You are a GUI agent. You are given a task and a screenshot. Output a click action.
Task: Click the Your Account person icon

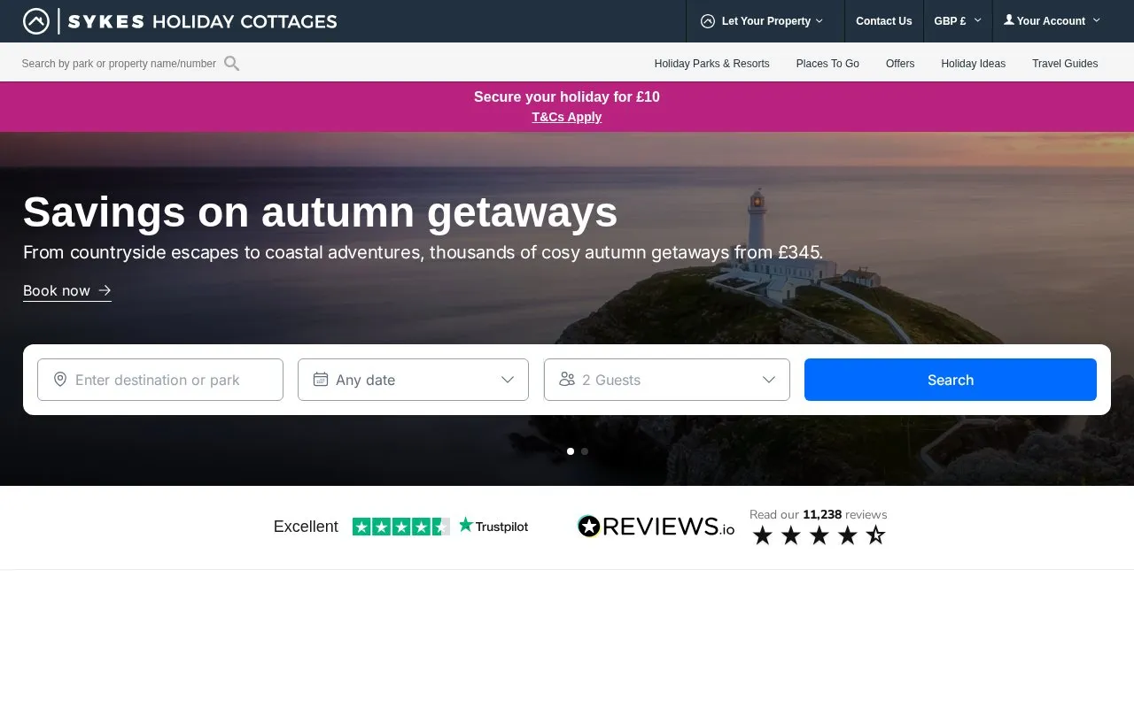[x=1009, y=19]
